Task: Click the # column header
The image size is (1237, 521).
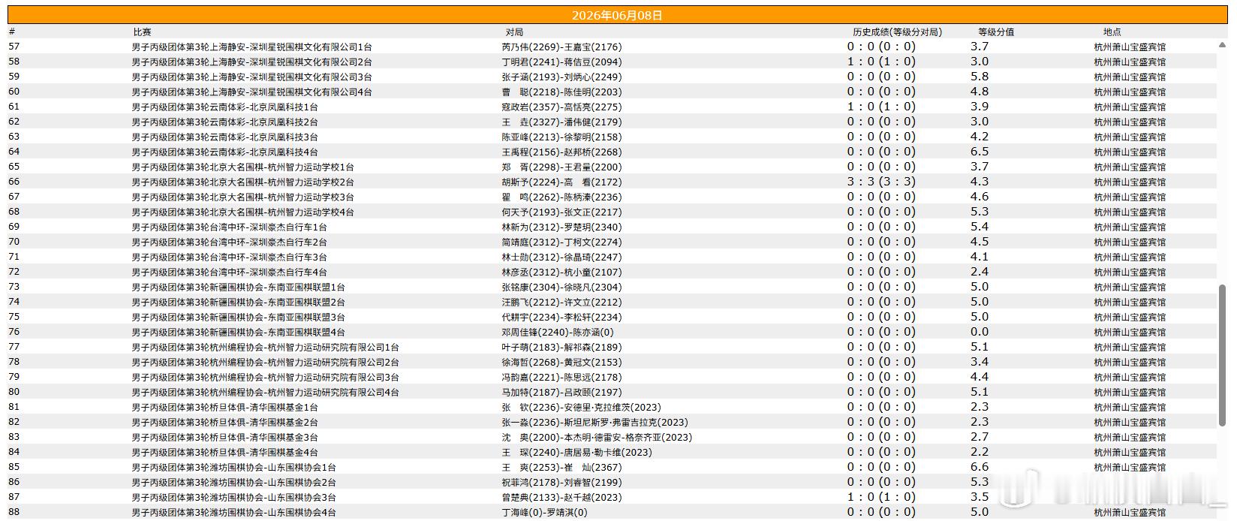Action: (12, 32)
